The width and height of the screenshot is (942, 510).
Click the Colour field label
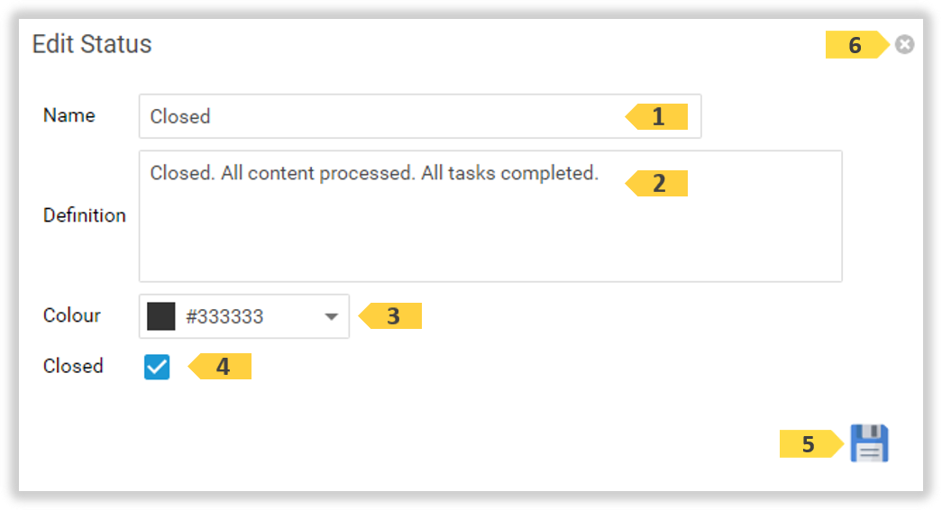pyautogui.click(x=71, y=315)
